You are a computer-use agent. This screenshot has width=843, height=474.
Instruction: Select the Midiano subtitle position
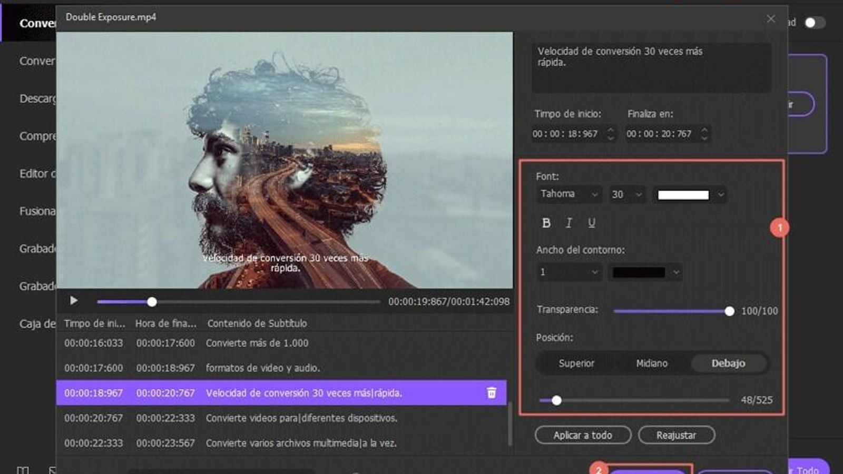(x=651, y=363)
